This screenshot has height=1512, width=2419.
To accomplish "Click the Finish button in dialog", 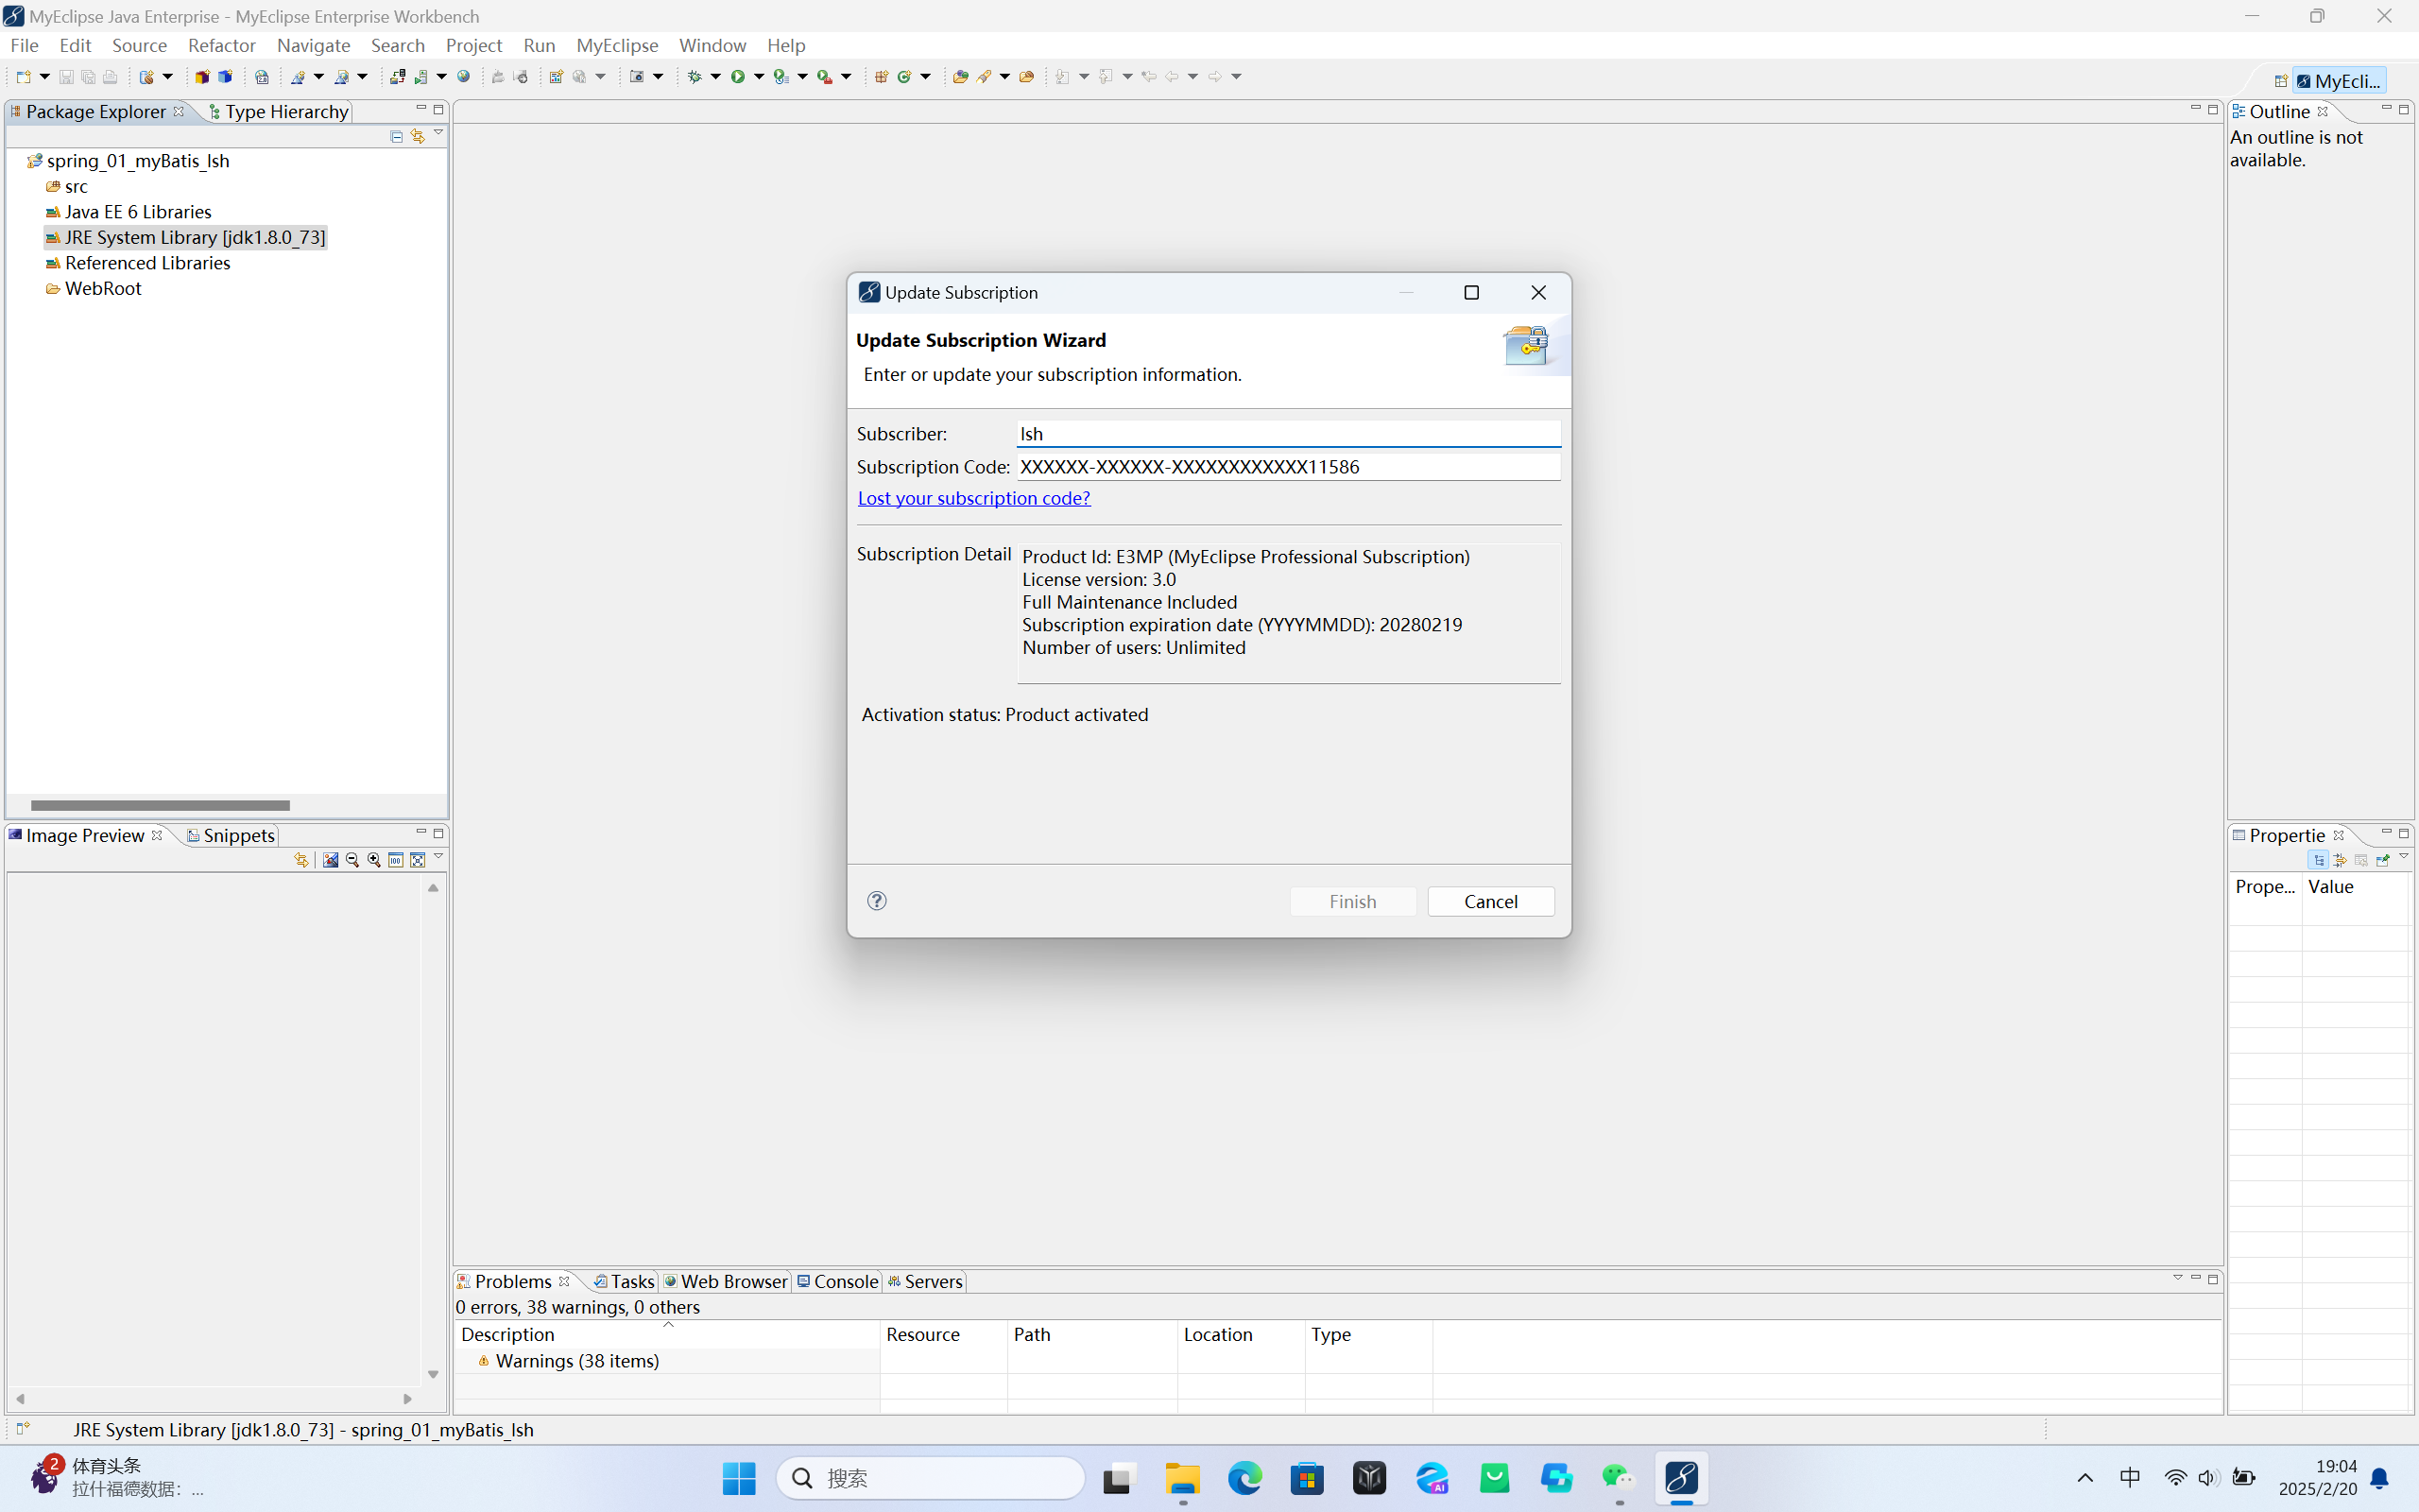I will click(x=1352, y=901).
